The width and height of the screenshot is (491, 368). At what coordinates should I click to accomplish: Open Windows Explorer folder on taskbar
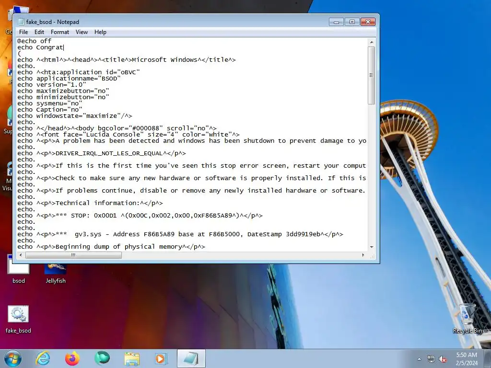pos(132,358)
